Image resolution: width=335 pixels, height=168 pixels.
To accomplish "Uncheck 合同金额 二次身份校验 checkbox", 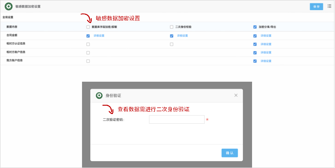I will click(x=171, y=36).
